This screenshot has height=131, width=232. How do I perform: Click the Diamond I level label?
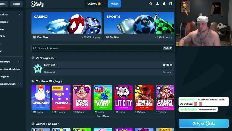(168, 72)
